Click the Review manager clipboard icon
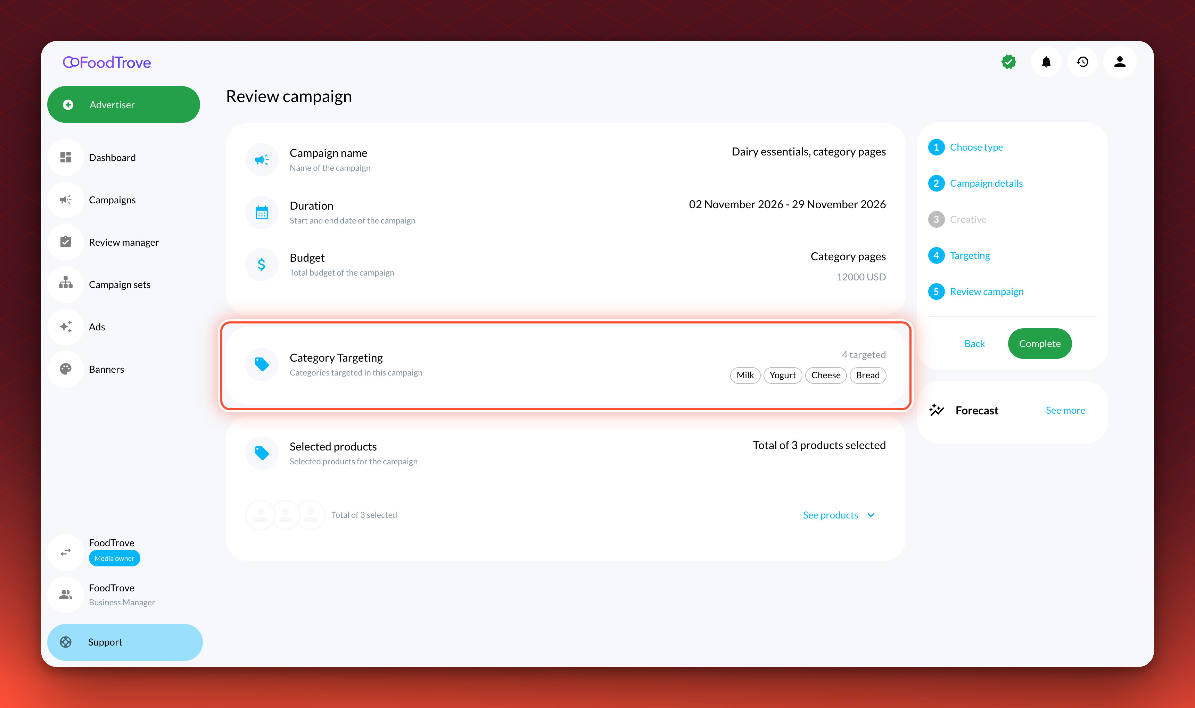The height and width of the screenshot is (708, 1195). click(66, 242)
